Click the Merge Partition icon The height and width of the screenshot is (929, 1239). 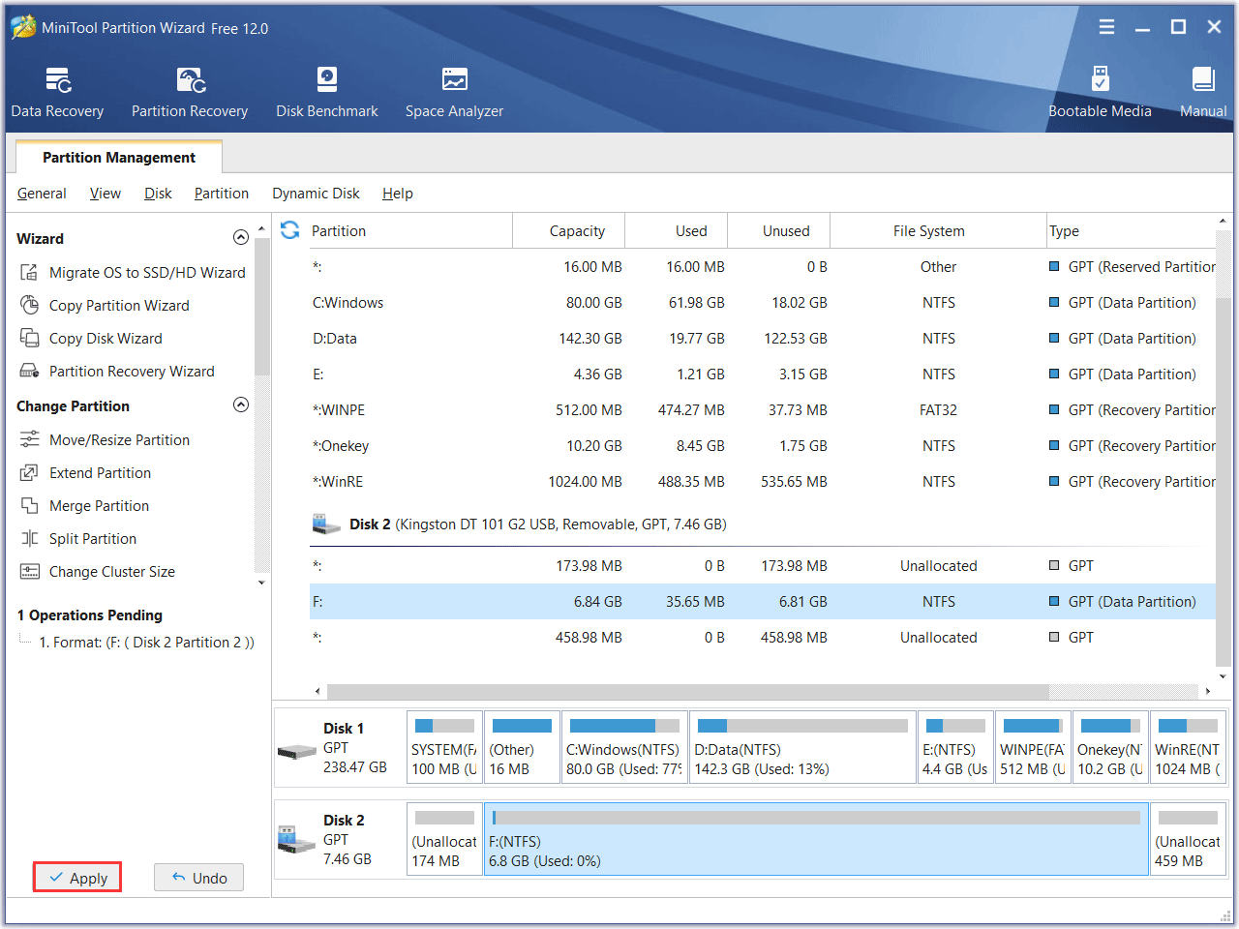pyautogui.click(x=29, y=506)
